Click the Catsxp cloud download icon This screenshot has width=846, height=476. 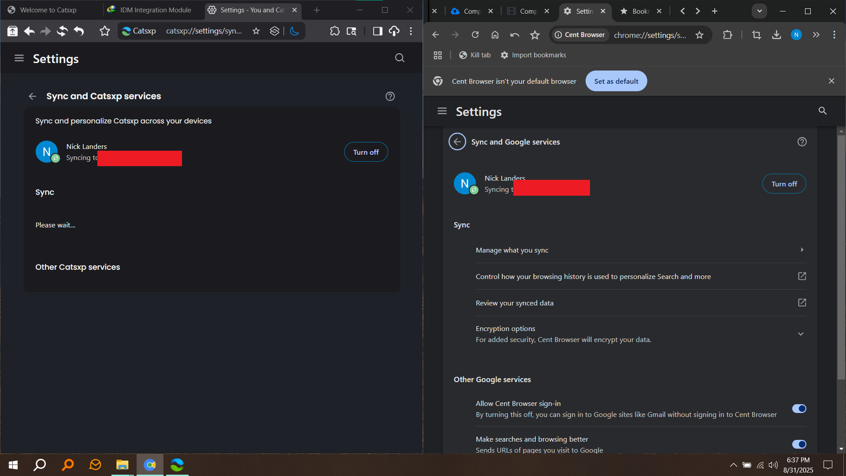tap(394, 31)
